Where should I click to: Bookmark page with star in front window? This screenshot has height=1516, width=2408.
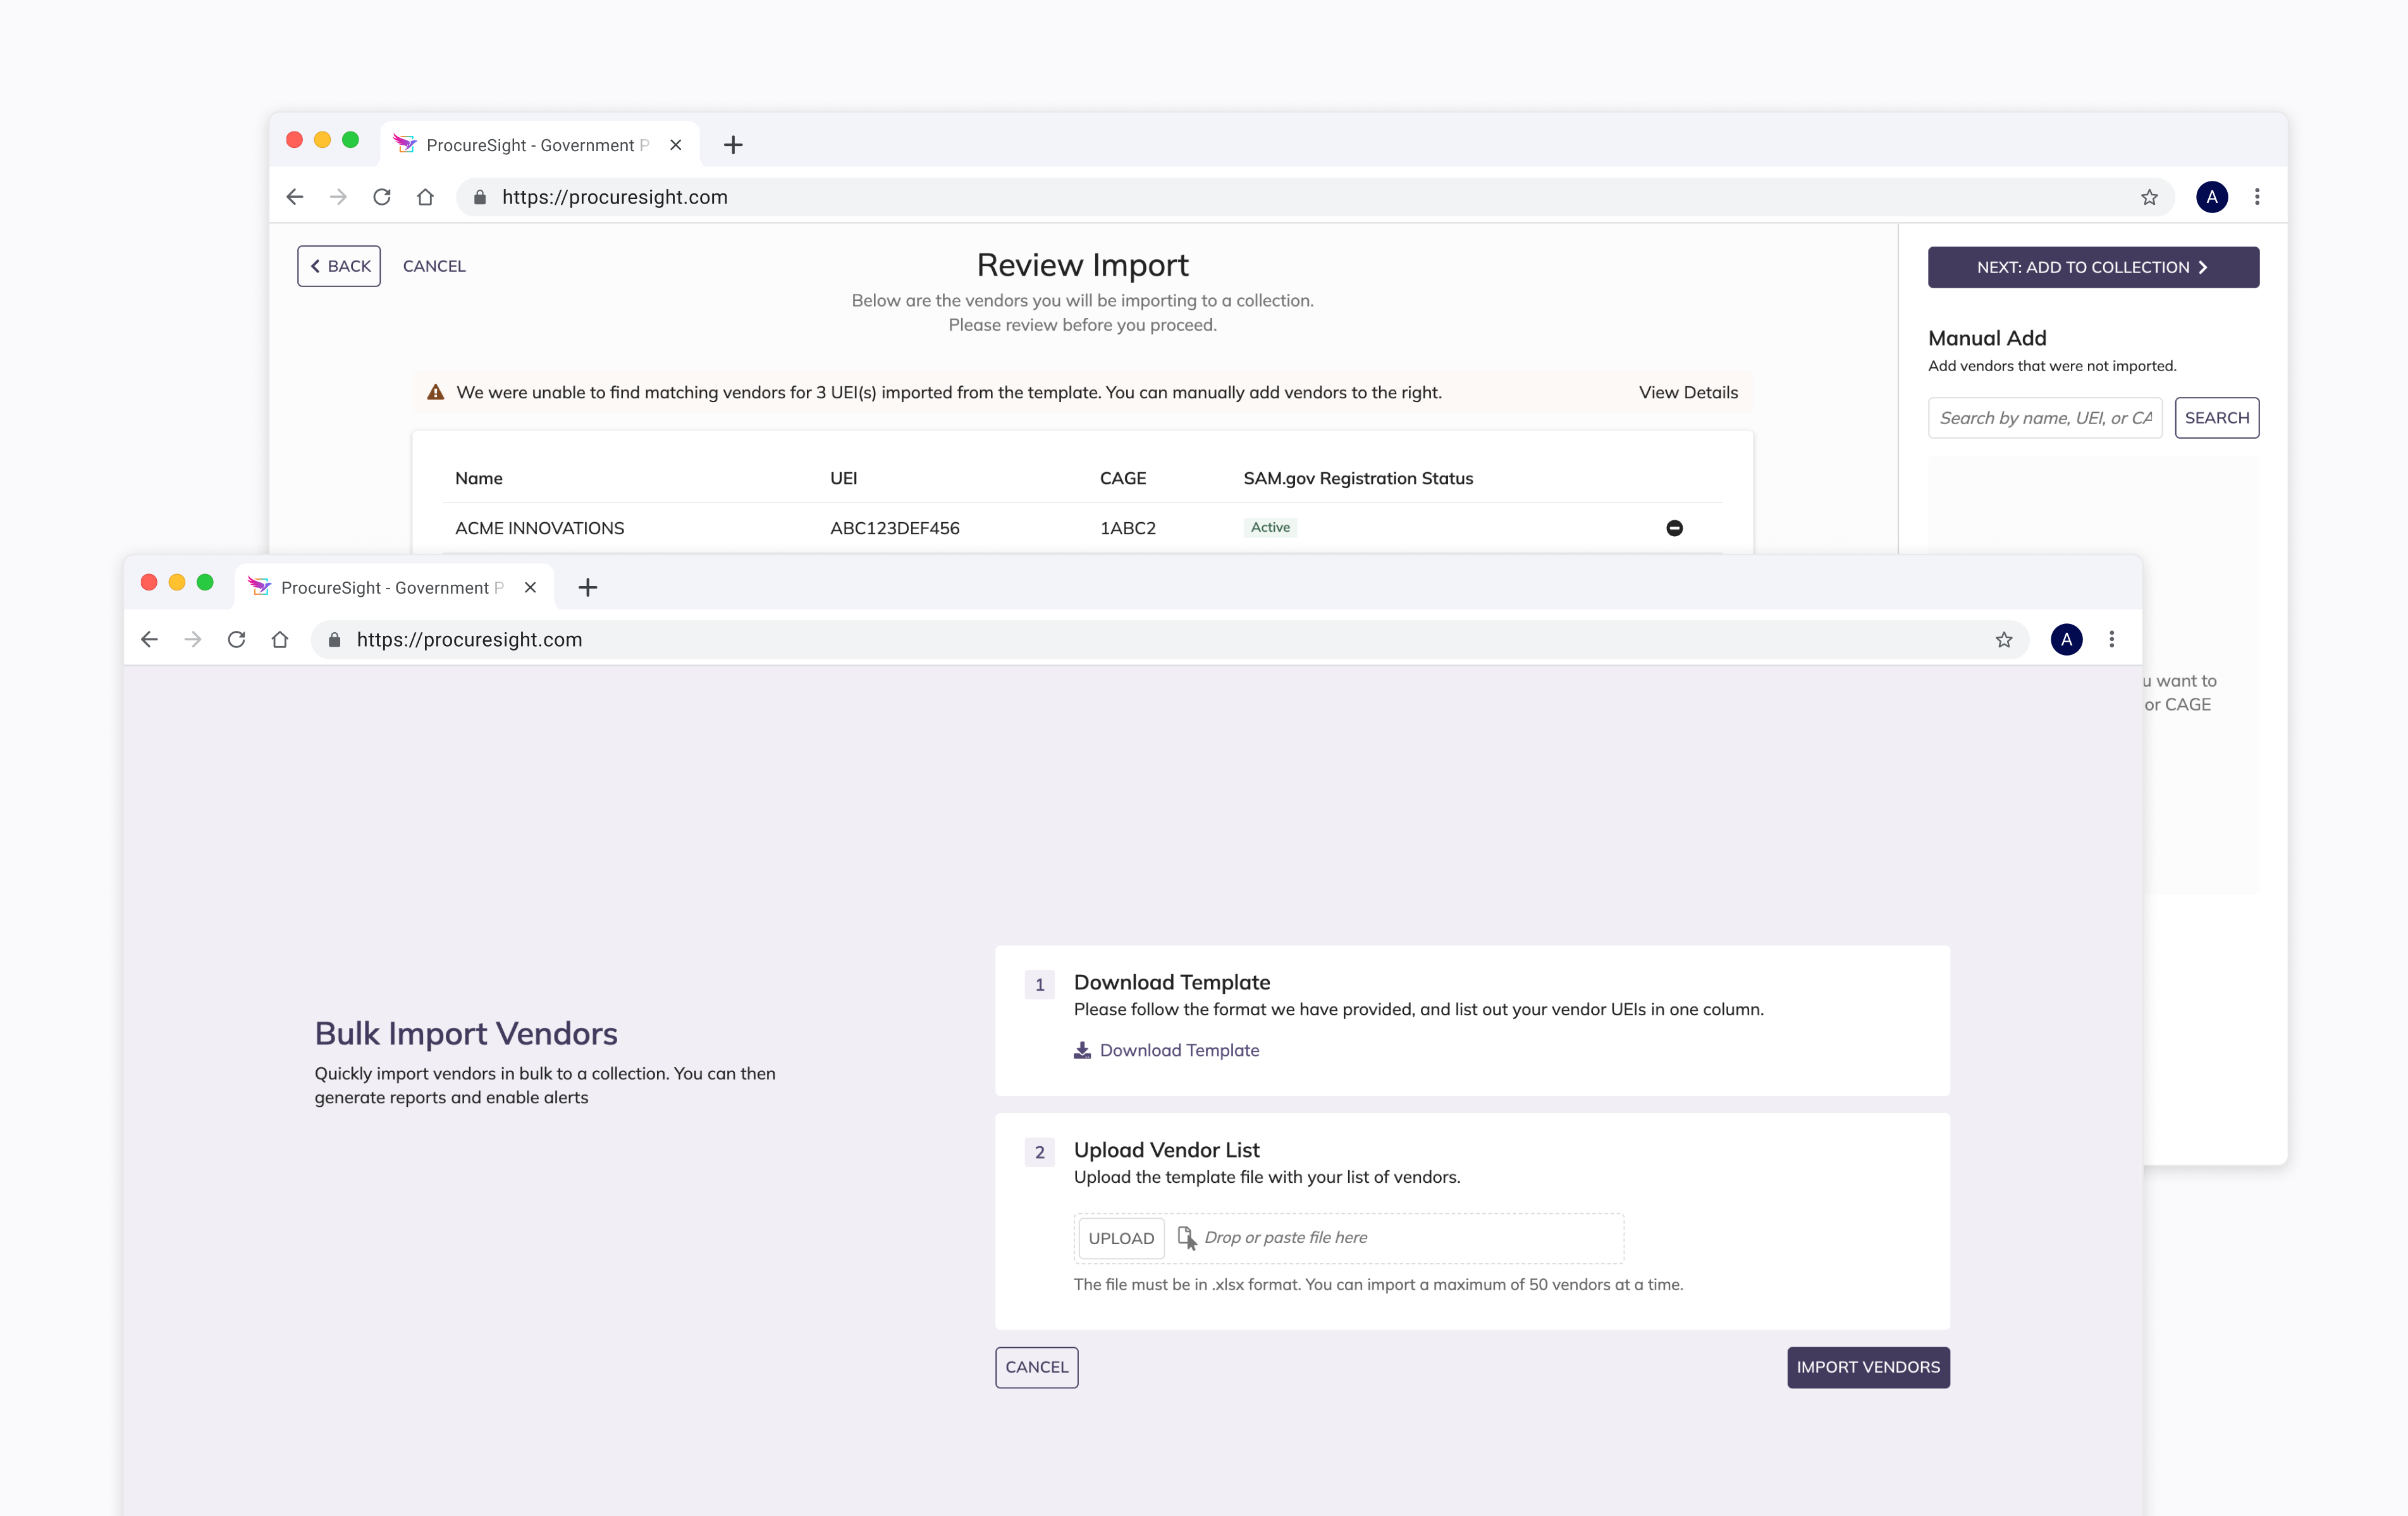click(x=2003, y=640)
